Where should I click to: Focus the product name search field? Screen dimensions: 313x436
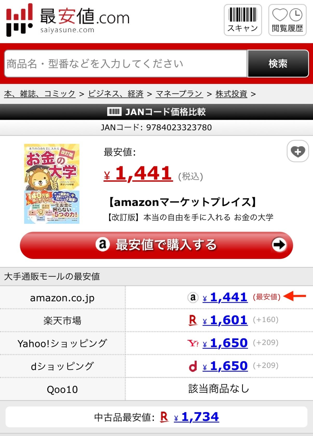126,64
